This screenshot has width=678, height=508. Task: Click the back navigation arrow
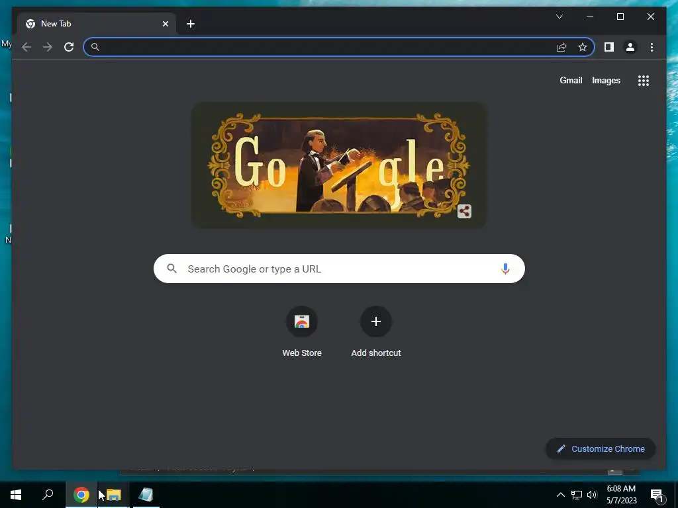(26, 47)
